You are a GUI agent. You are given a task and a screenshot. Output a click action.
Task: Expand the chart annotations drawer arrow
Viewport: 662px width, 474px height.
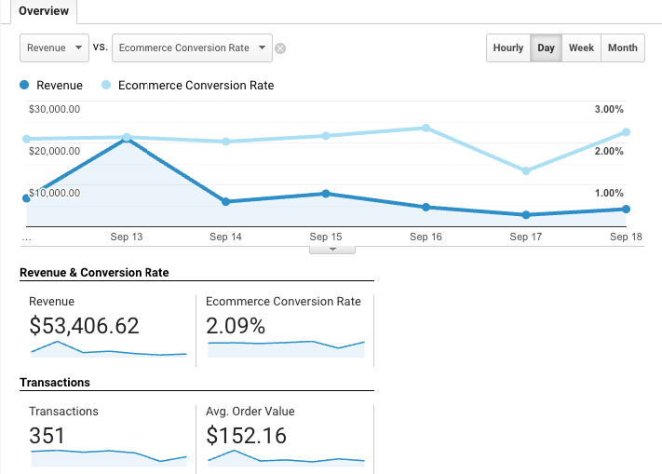(x=332, y=249)
